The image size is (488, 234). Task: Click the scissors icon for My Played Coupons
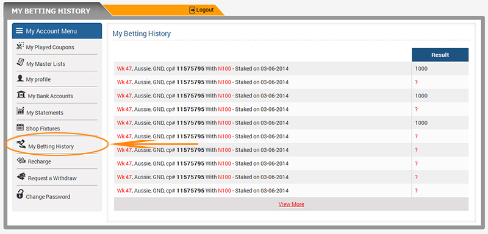click(x=20, y=46)
